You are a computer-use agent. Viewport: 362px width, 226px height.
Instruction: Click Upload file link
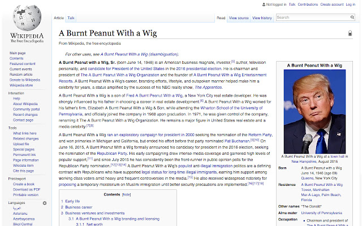pyautogui.click(x=21, y=144)
